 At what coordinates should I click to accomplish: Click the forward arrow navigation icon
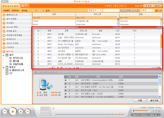43,11
